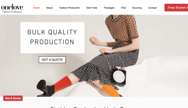Advance to next slide with right arrow

click(172, 55)
